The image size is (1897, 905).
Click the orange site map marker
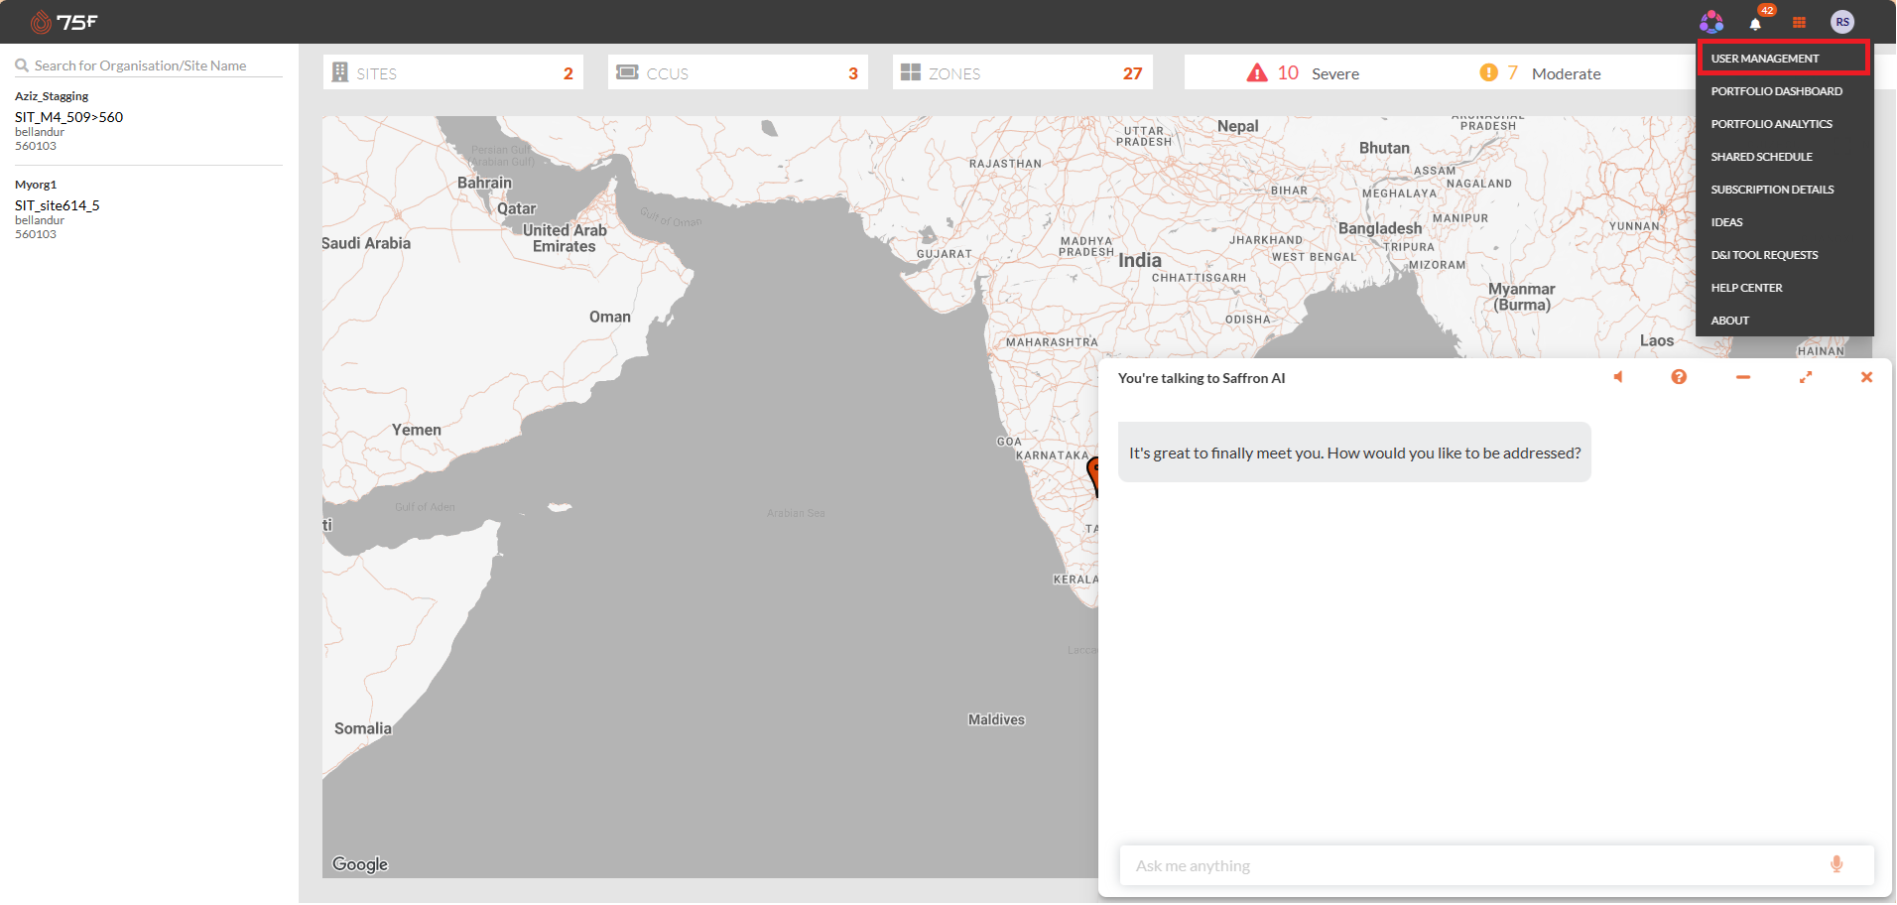pos(1093,475)
